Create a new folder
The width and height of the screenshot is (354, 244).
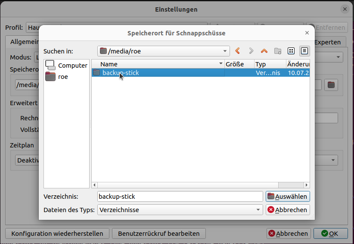[278, 51]
